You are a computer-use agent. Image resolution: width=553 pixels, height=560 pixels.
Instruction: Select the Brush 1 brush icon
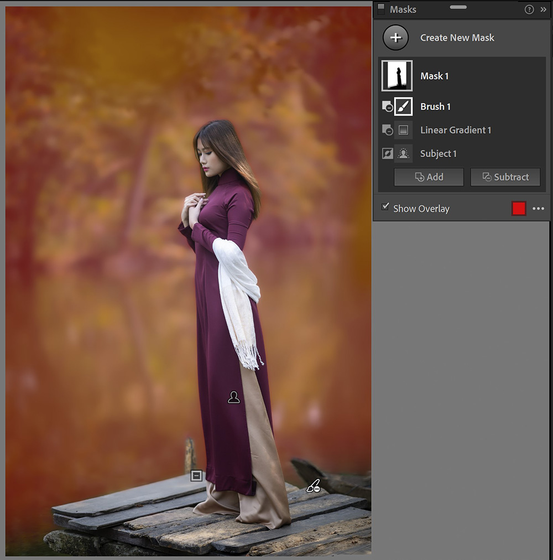404,106
